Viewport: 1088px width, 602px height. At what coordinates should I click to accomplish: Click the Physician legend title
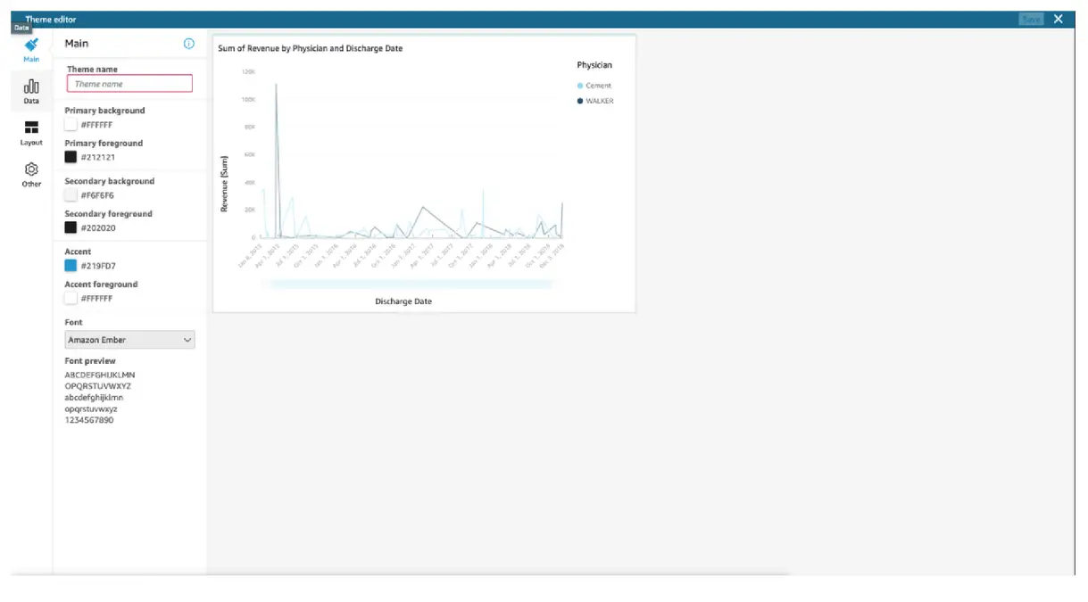tap(594, 65)
